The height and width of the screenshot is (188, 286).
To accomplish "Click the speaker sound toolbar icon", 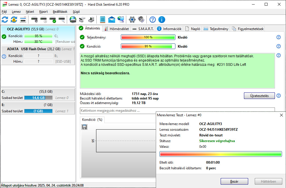I will point(141,20).
